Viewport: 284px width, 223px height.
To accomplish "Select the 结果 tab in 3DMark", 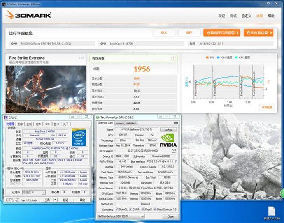I will pyautogui.click(x=259, y=16).
